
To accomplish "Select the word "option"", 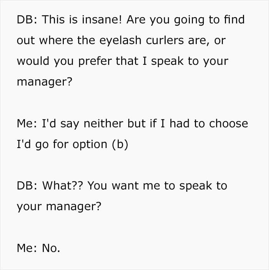I will tap(90, 144).
